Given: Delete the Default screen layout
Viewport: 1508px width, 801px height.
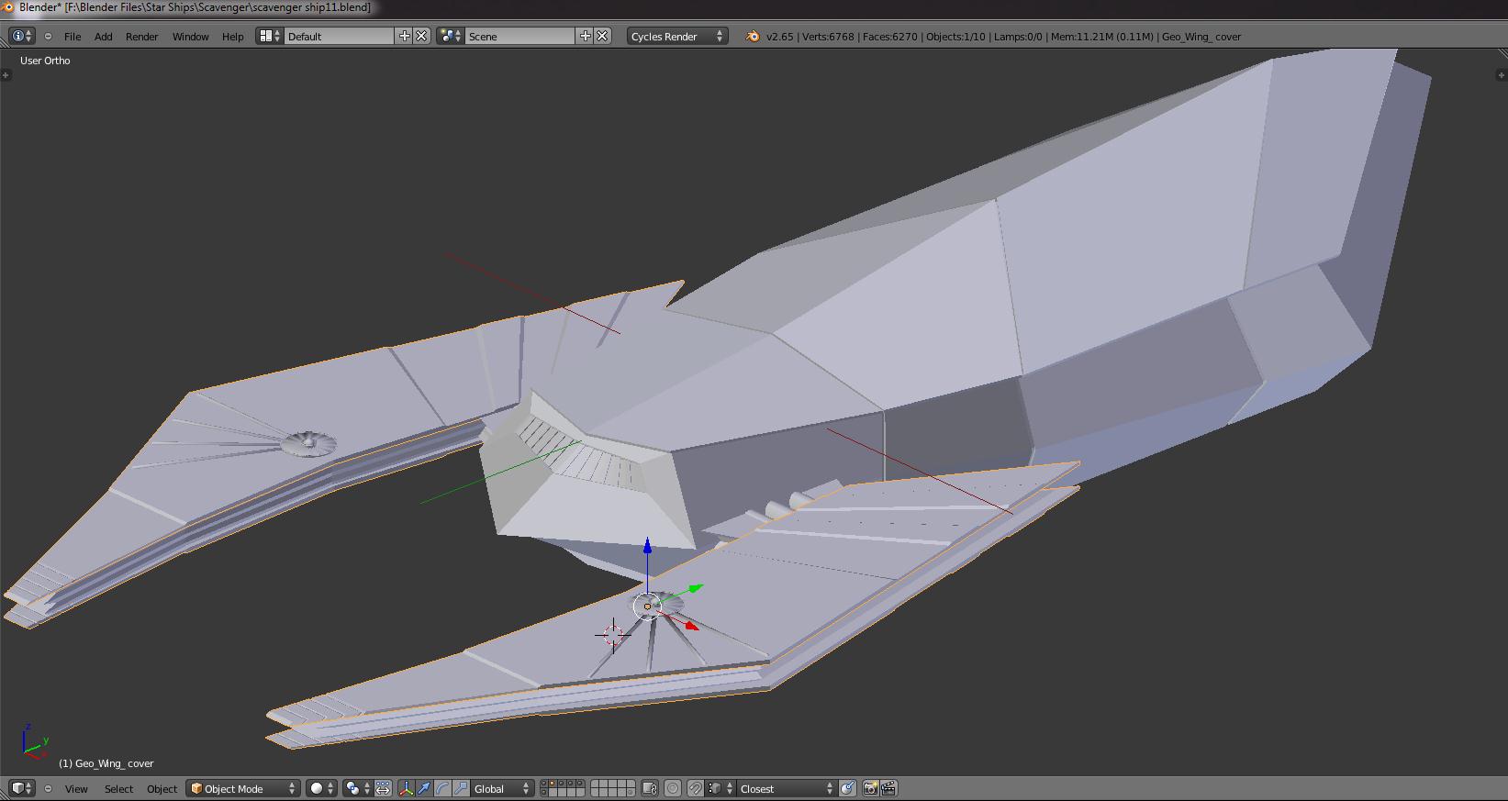Looking at the screenshot, I should click(421, 36).
